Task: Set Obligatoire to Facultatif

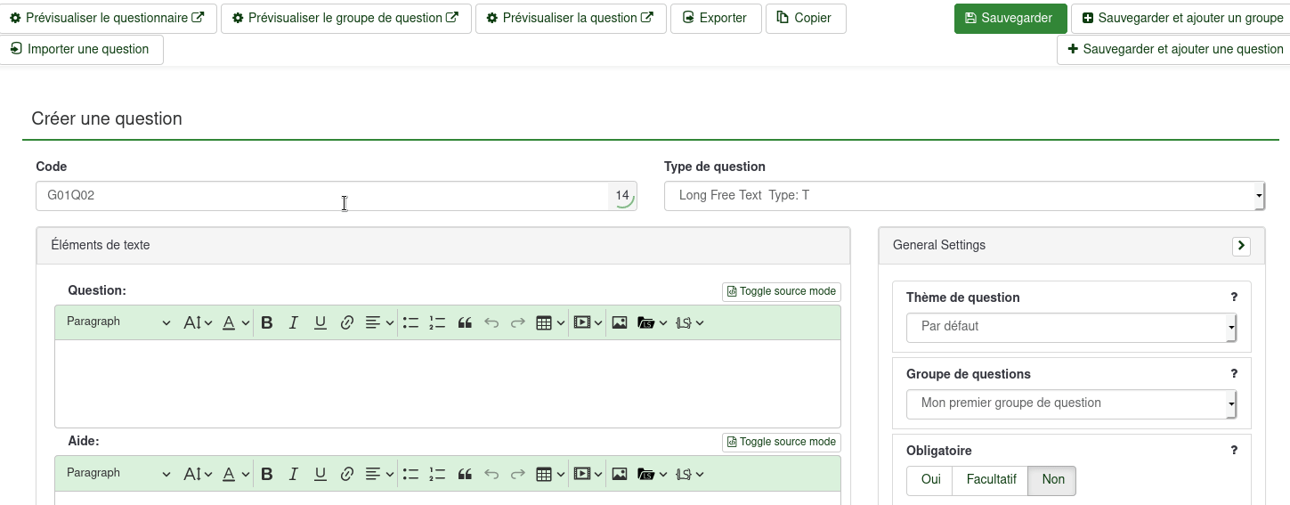Action: [990, 480]
